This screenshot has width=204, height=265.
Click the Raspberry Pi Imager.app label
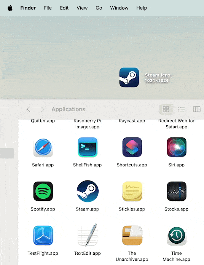tap(87, 124)
